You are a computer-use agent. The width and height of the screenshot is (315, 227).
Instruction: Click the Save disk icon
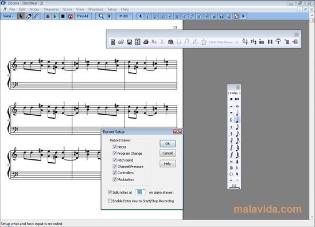click(x=129, y=42)
